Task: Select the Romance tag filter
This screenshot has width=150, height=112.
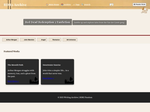Action: [x=55, y=40]
